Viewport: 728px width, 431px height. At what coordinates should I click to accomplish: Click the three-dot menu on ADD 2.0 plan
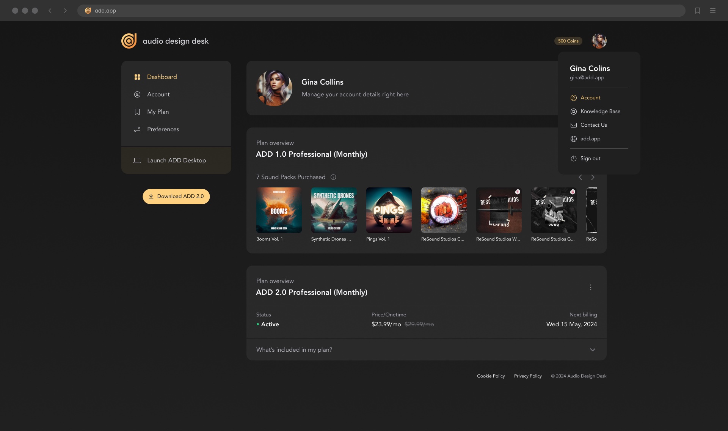tap(590, 288)
